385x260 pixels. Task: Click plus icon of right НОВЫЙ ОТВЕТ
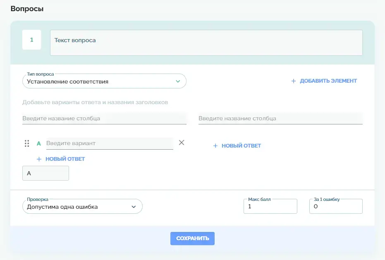215,146
